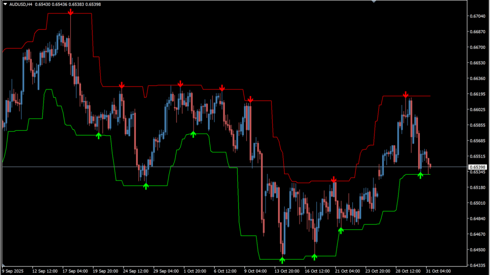490x275 pixels.
Task: Select red sell arrow above the 28 Oct swing high
Action: click(x=406, y=94)
